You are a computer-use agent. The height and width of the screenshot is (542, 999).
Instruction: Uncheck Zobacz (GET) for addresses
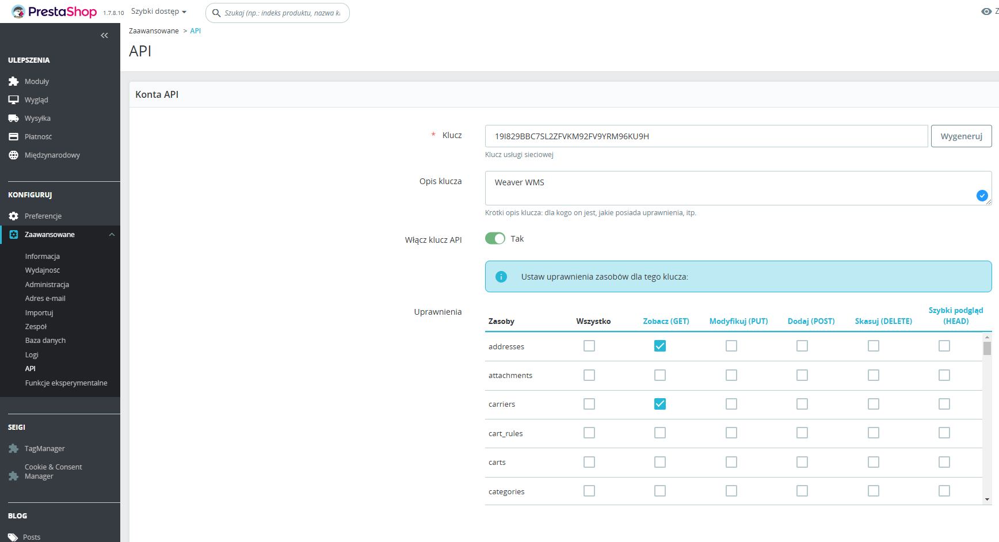point(660,346)
